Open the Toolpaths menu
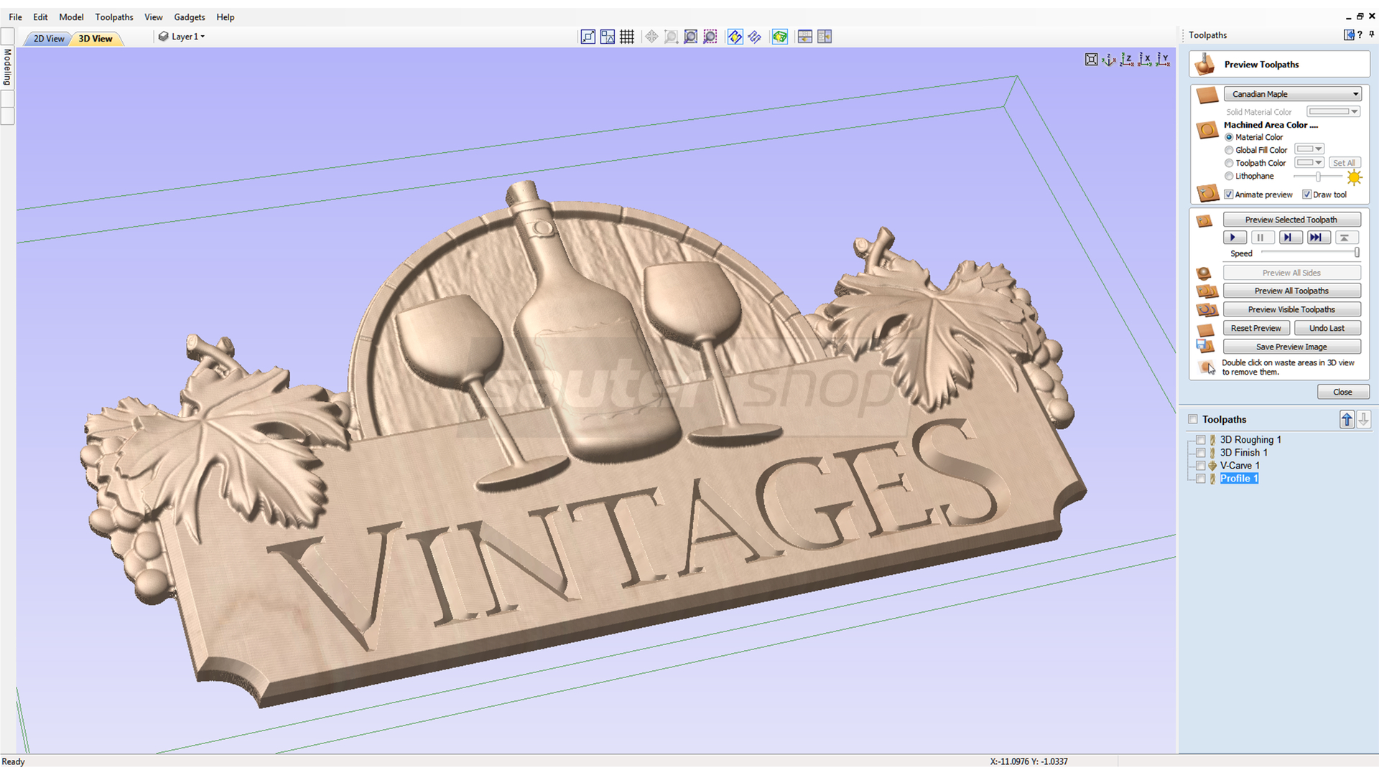The width and height of the screenshot is (1379, 775). [113, 17]
